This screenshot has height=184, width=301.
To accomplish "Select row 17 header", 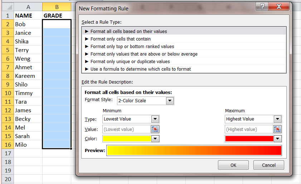I will pos(8,153).
